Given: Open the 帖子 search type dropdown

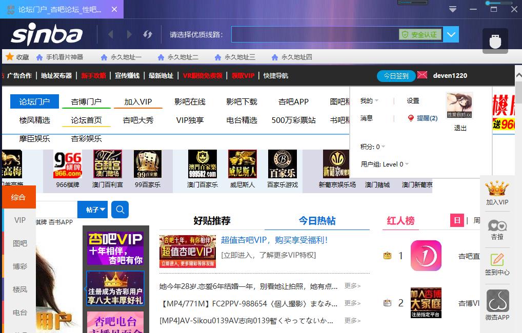Looking at the screenshot, I should [92, 210].
